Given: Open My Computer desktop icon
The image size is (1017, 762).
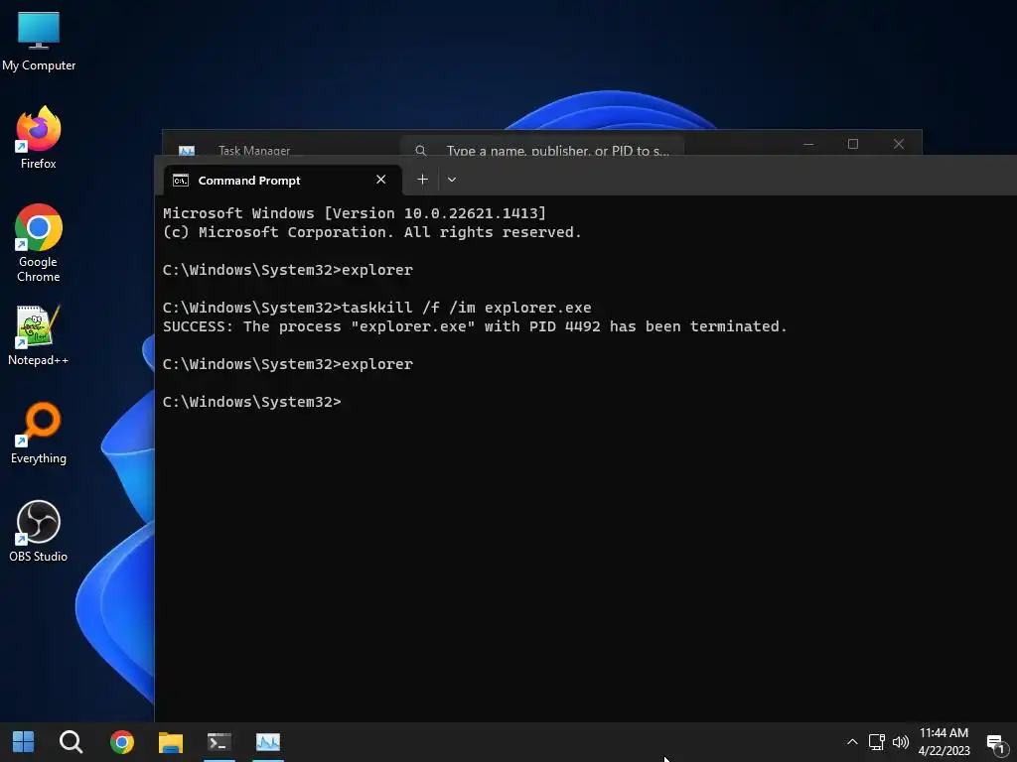Looking at the screenshot, I should pos(39,41).
